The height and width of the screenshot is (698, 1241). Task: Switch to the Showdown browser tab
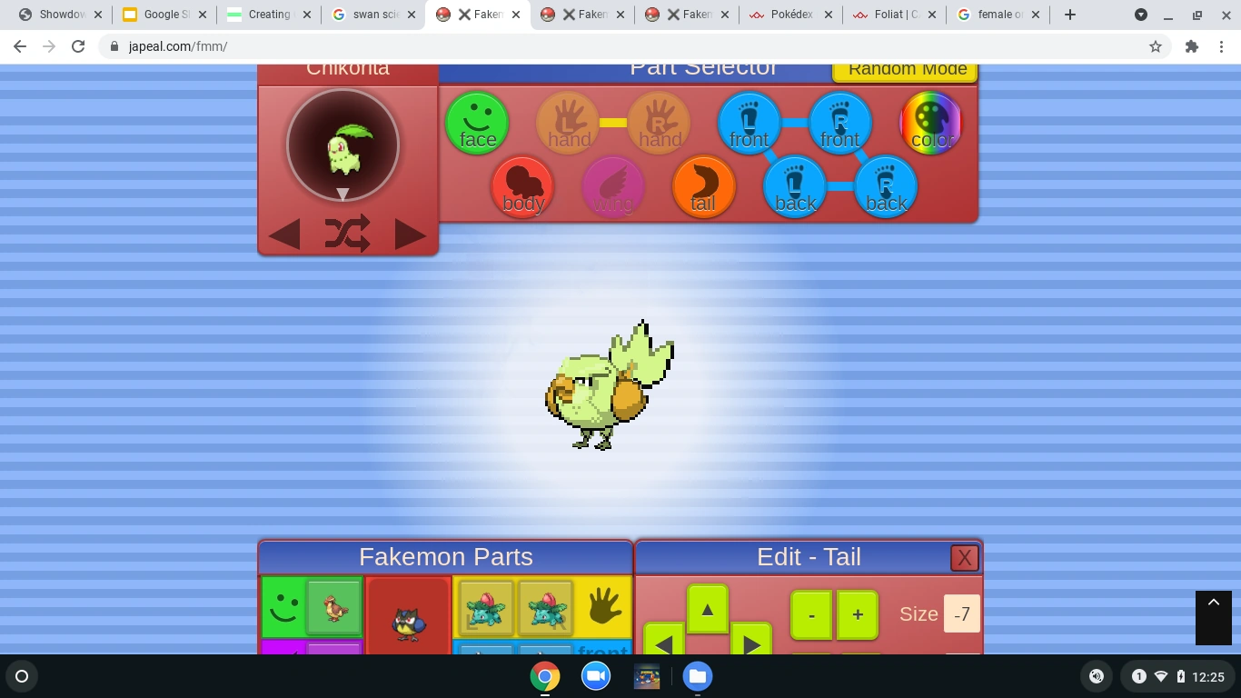[x=61, y=15]
